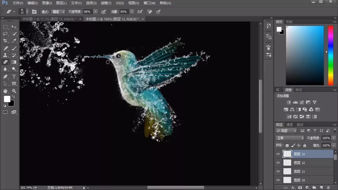
Task: Select the Clone Stamp tool
Action: pyautogui.click(x=5, y=55)
